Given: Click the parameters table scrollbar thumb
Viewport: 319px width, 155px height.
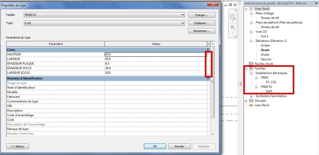Looking at the screenshot, I should [213, 82].
